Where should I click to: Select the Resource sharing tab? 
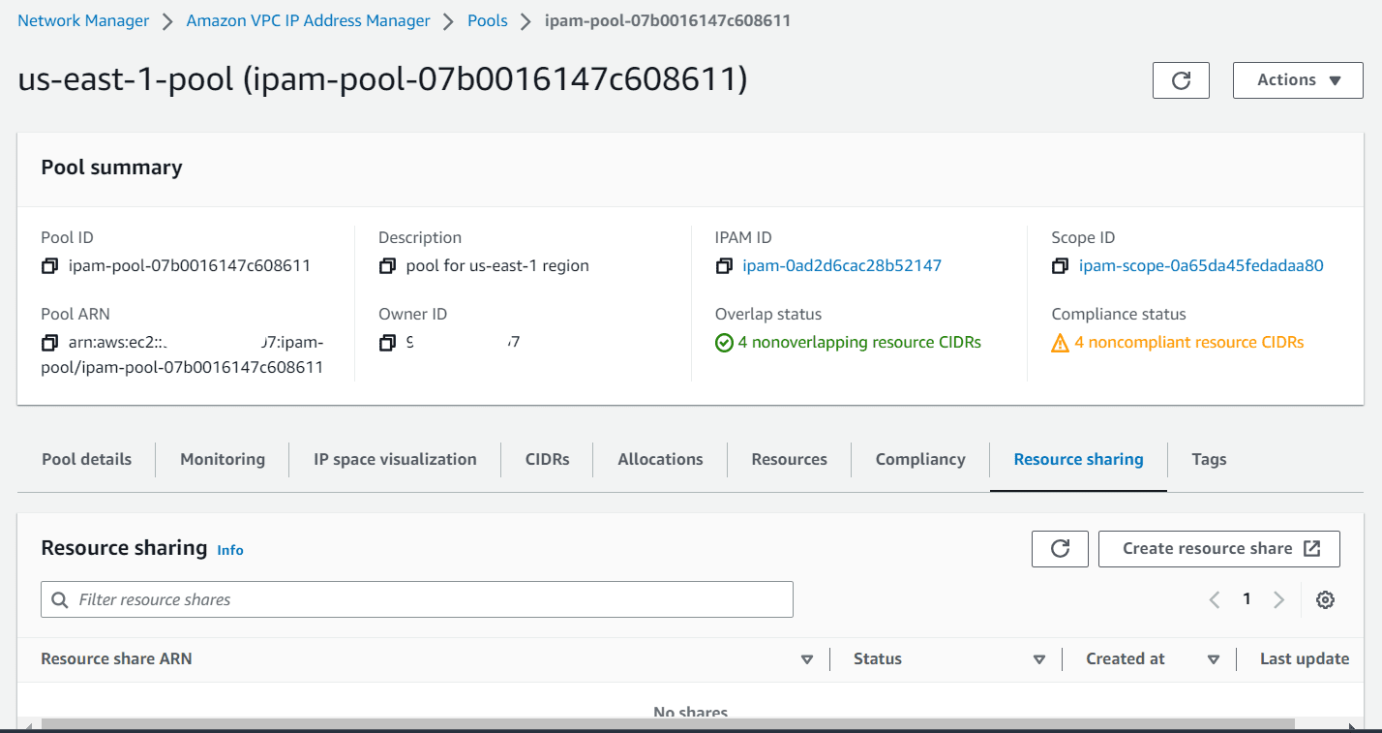click(x=1078, y=460)
